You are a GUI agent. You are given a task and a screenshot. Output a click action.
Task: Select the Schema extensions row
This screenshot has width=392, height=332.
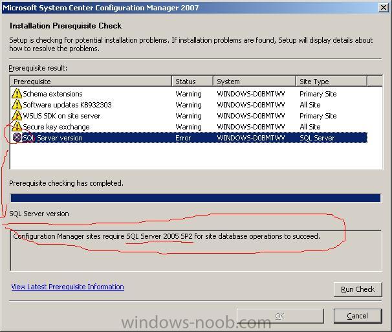pos(189,94)
